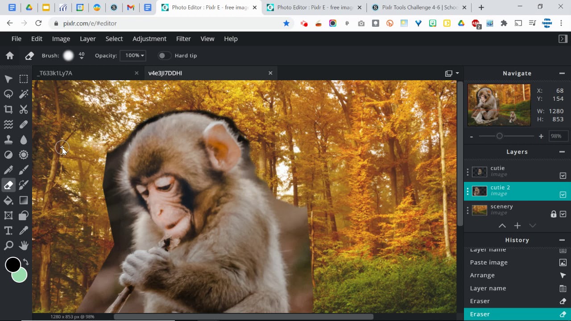Select the Lasso tool
The height and width of the screenshot is (321, 571).
point(8,94)
